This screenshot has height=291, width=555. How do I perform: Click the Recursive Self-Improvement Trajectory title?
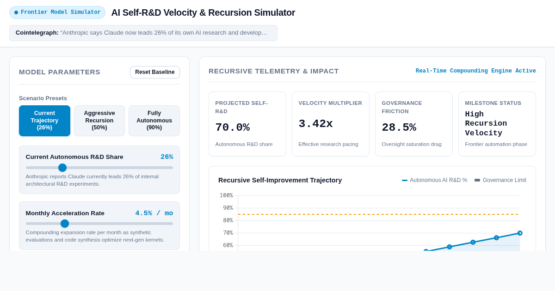tap(280, 180)
